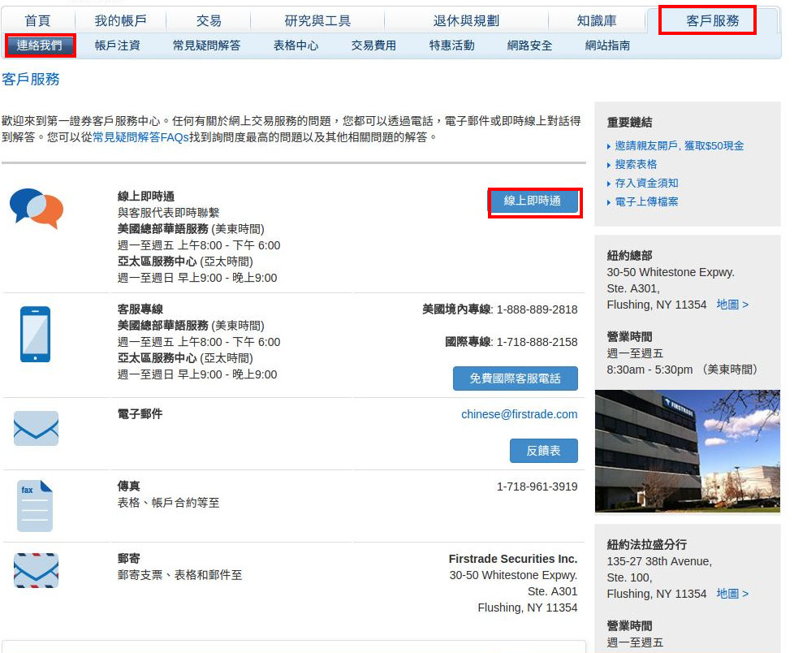This screenshot has width=794, height=653.
Task: Open 地圖 link for 紐約總部 address
Action: tap(732, 305)
